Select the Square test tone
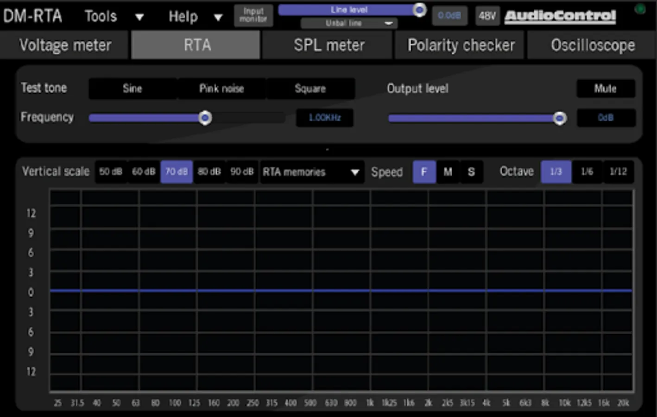Screen dimensions: 657x417 click(310, 88)
